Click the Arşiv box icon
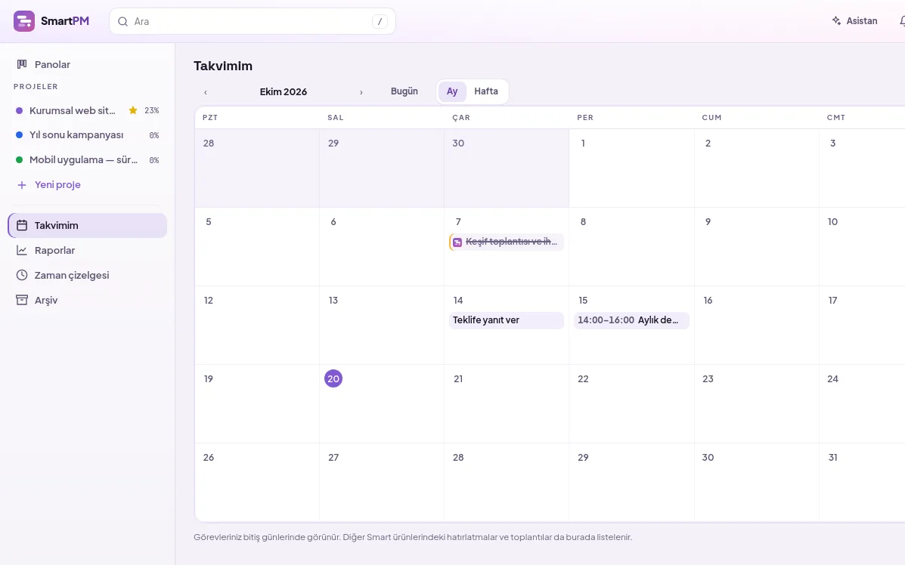The height and width of the screenshot is (565, 905). [22, 300]
